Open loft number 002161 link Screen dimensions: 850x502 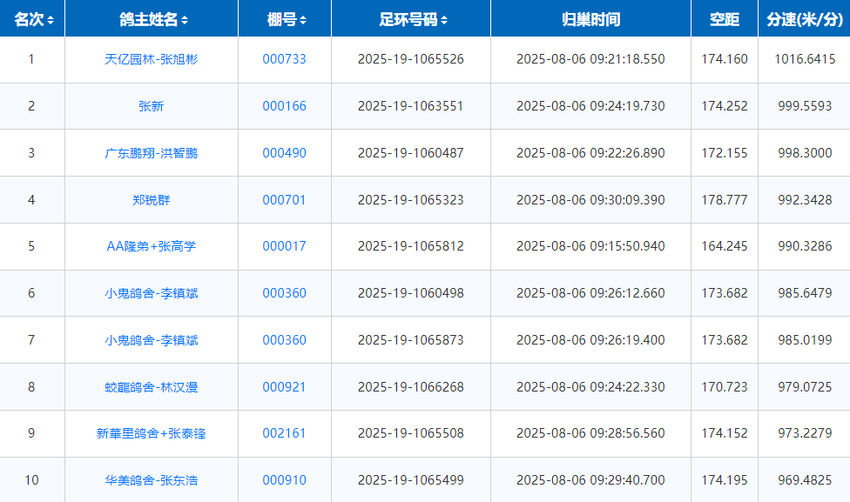(284, 433)
